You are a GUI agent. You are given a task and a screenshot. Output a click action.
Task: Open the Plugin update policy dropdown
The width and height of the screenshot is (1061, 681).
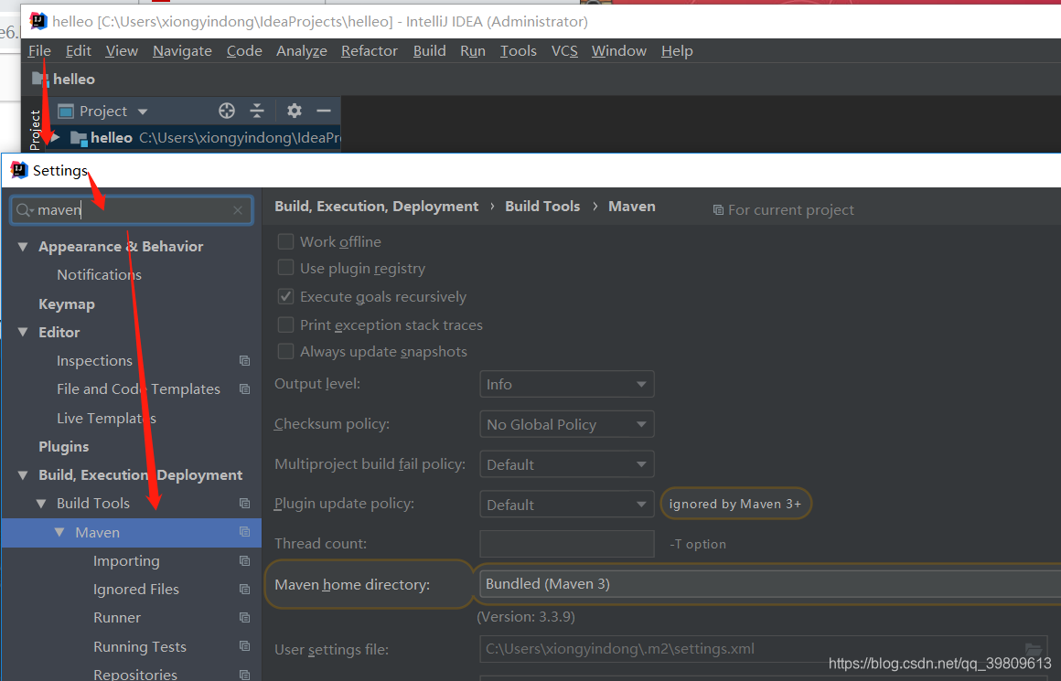566,504
